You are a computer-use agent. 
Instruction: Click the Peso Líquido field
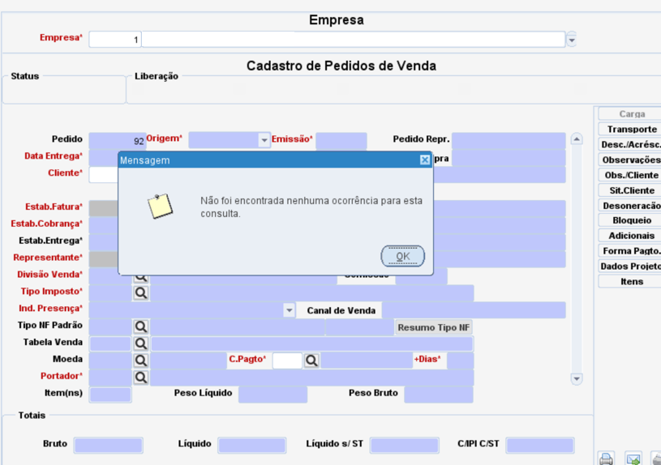click(273, 395)
